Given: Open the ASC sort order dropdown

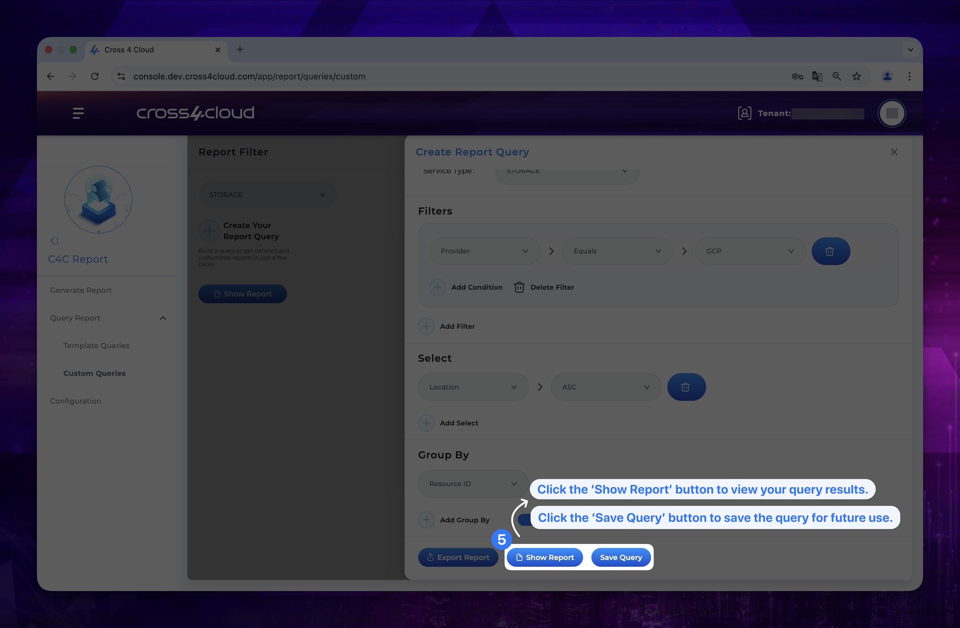Looking at the screenshot, I should point(606,387).
